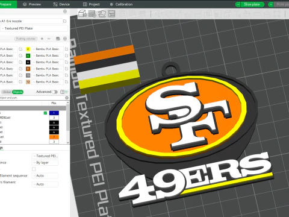Click the Slice plate button
The image size is (289, 217).
(x=252, y=4)
